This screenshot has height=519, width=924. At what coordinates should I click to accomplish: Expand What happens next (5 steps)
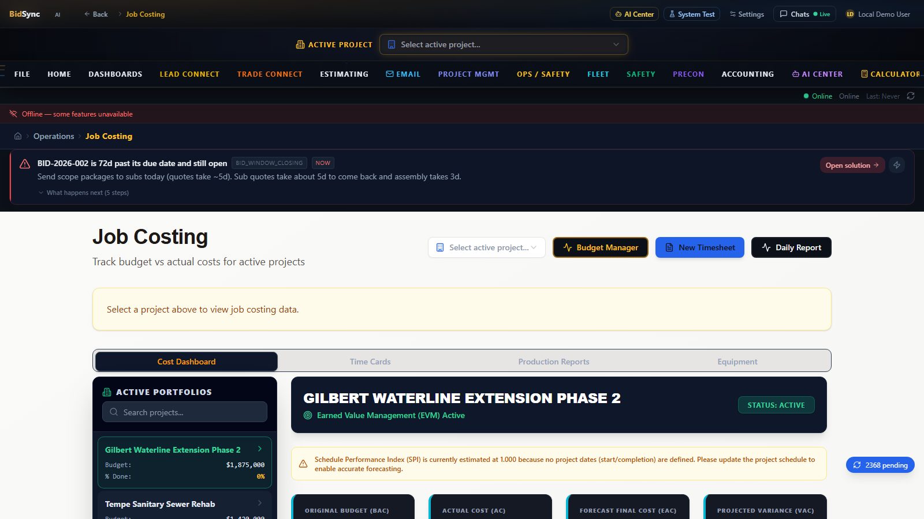pos(83,193)
